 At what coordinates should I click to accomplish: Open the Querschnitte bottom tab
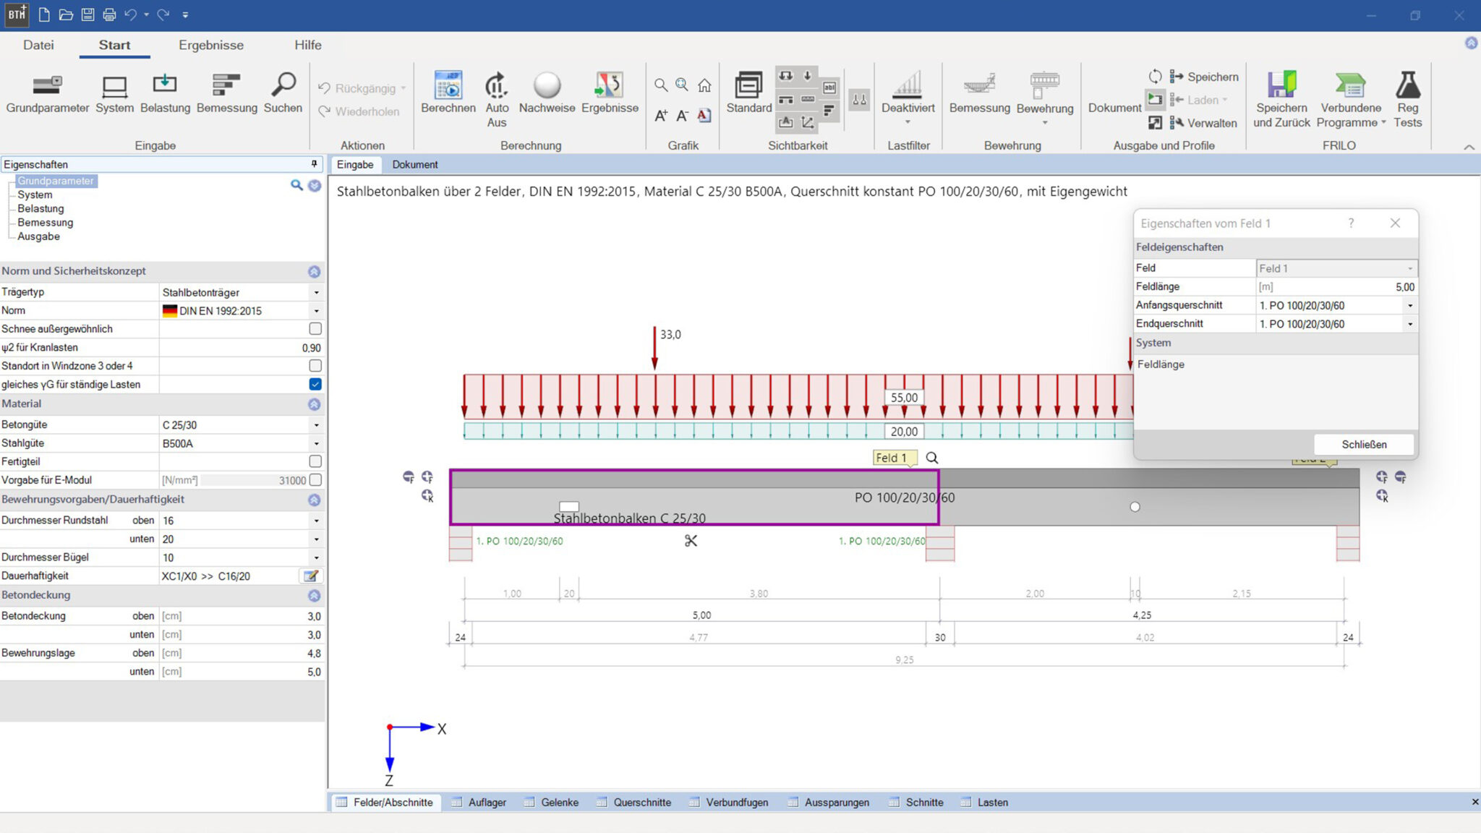(641, 802)
